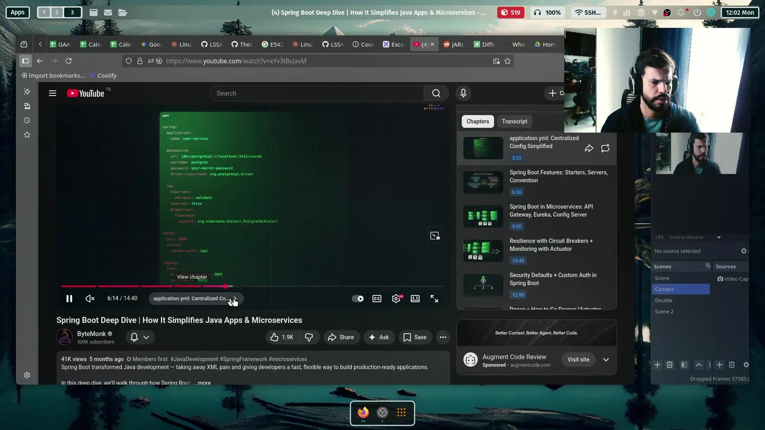The image size is (765, 430).
Task: Unmute the video with the speaker icon
Action: [90, 299]
